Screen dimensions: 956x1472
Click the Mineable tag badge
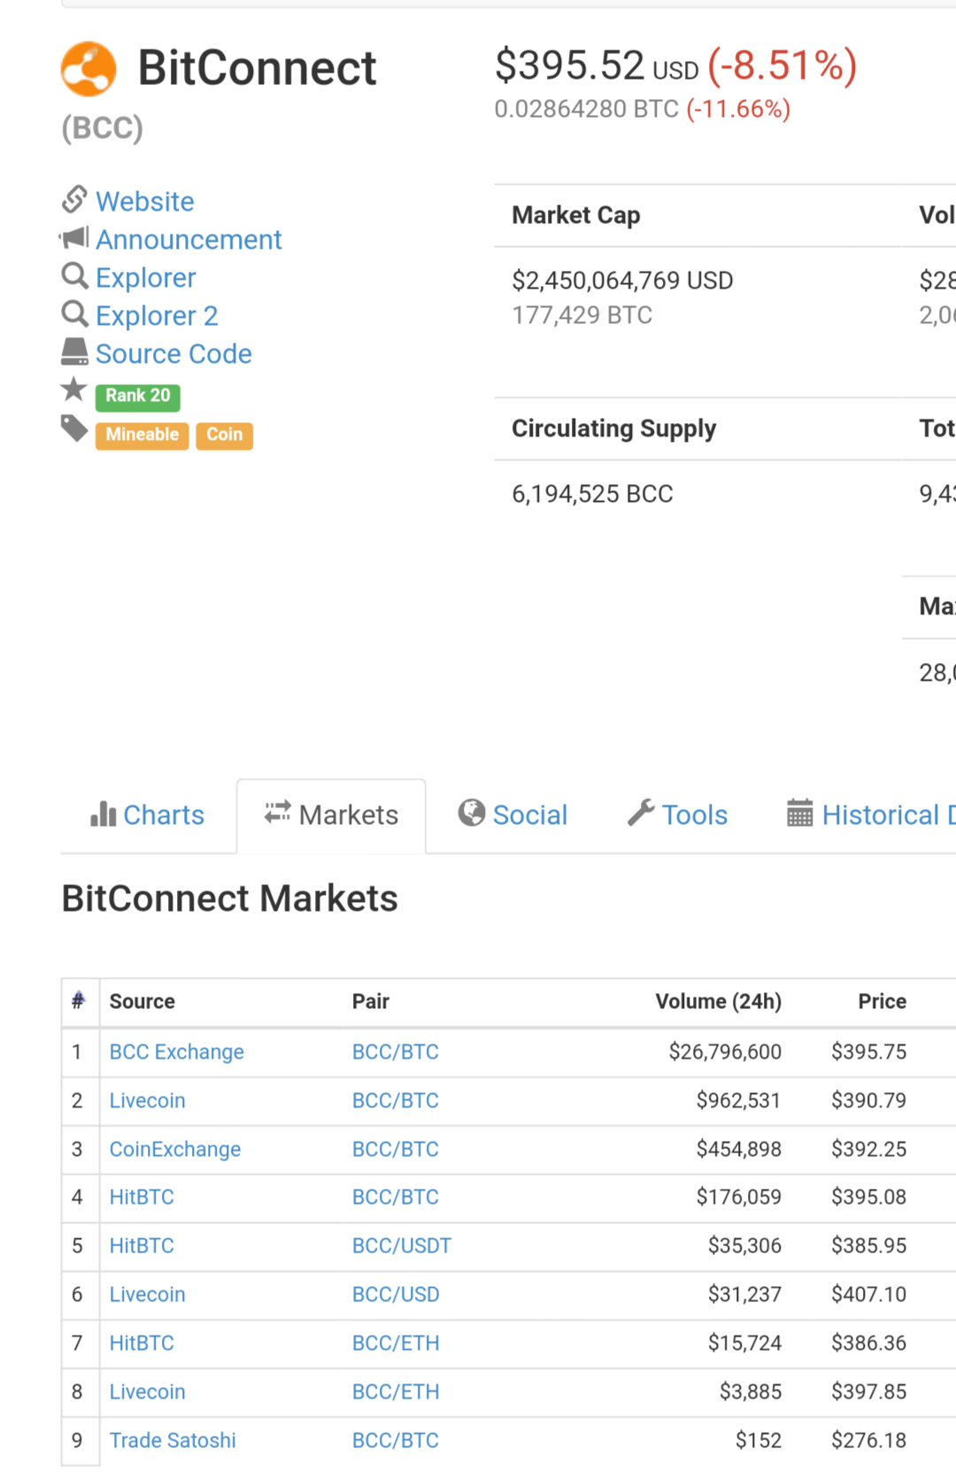(143, 435)
